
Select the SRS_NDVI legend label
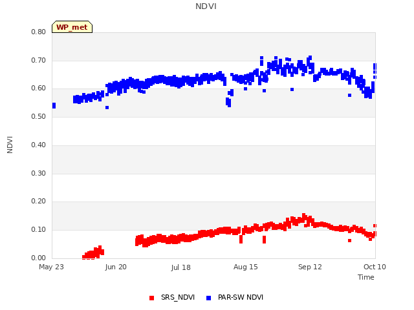tap(178, 297)
